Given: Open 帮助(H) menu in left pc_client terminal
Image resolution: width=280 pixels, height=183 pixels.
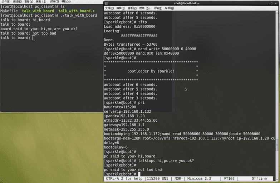Looking at the screenshot, I should (66, 2).
